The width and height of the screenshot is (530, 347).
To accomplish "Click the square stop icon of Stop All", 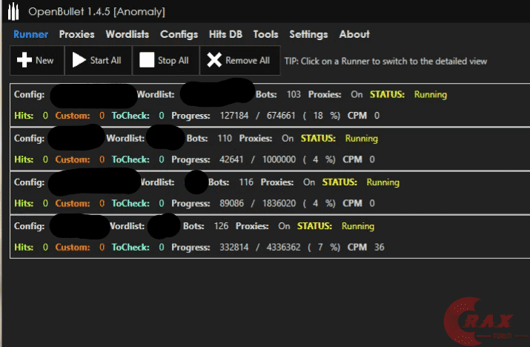I will point(147,60).
